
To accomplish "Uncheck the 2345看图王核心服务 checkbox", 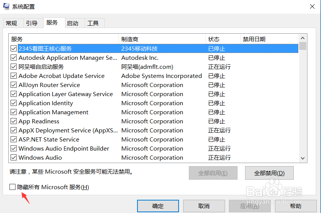I will (x=14, y=48).
